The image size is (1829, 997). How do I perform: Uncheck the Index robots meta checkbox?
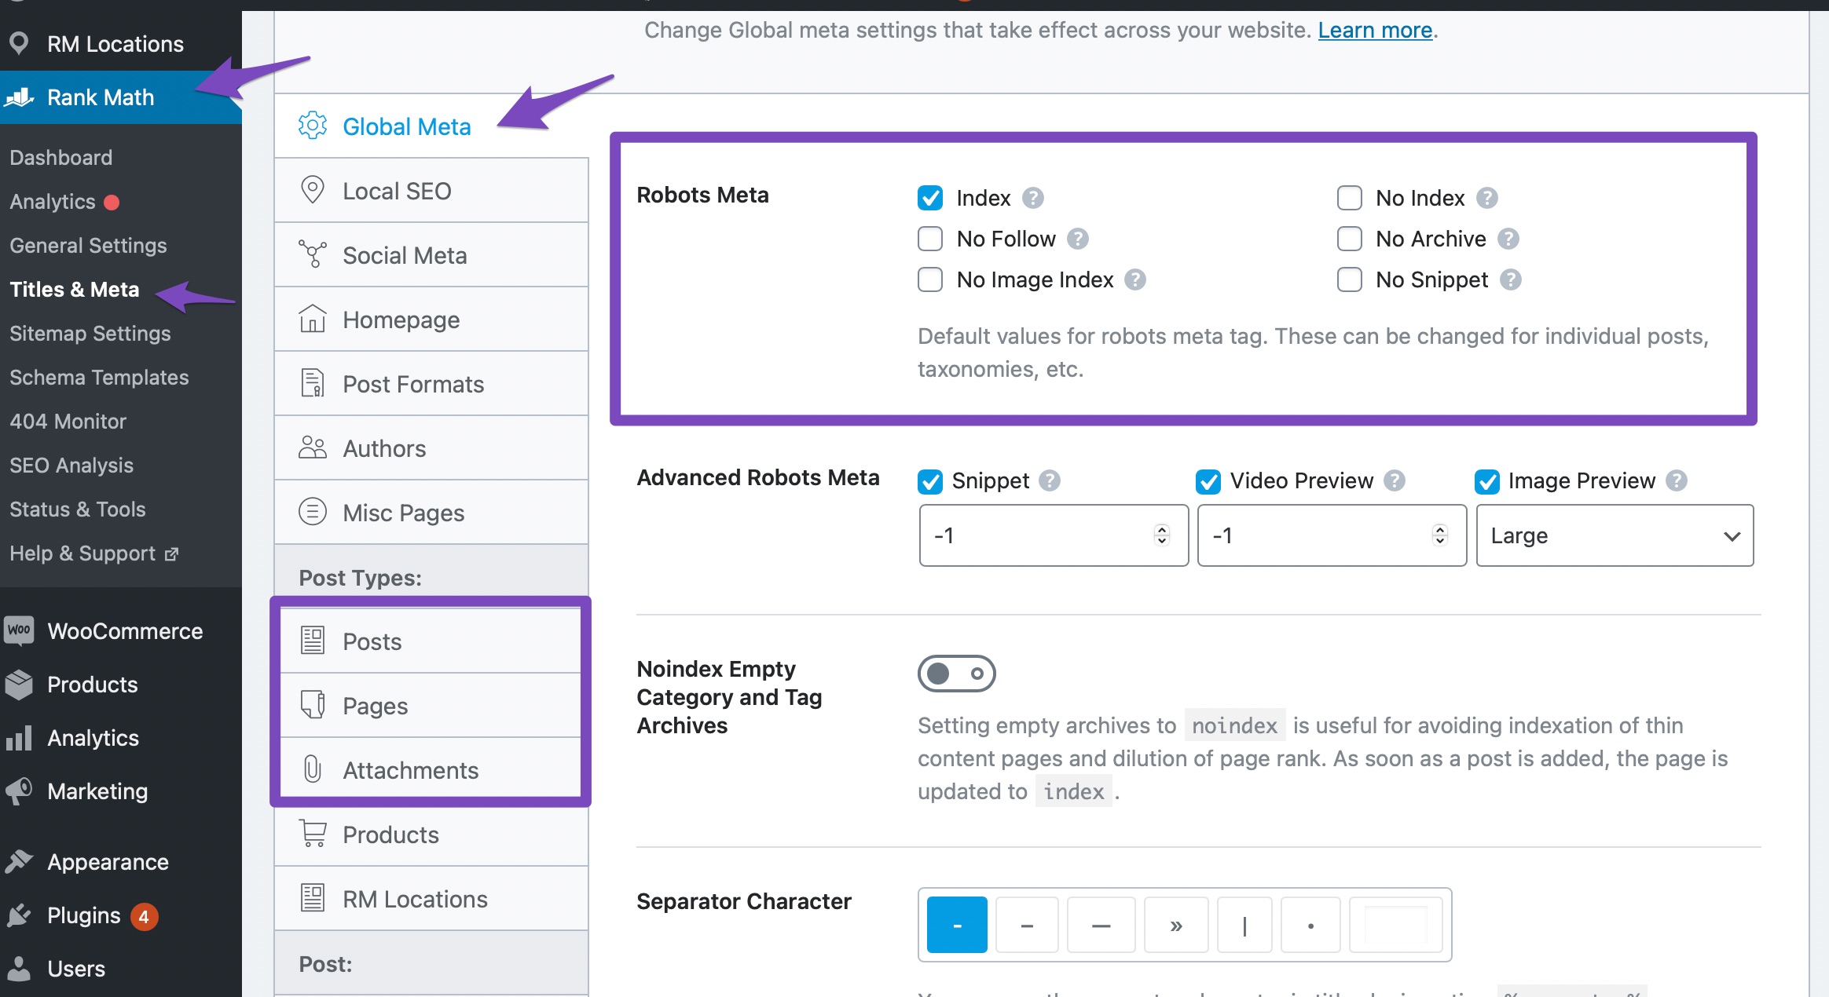pyautogui.click(x=930, y=198)
